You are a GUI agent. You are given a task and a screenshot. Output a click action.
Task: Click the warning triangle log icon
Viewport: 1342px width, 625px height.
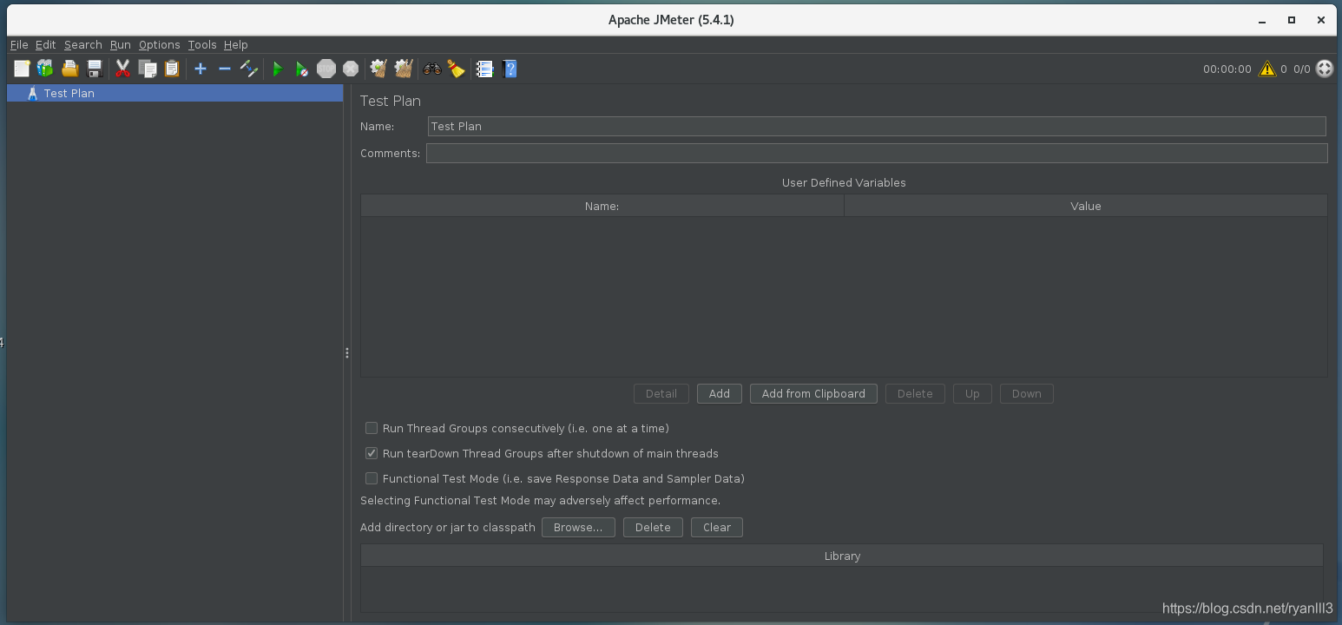1267,69
